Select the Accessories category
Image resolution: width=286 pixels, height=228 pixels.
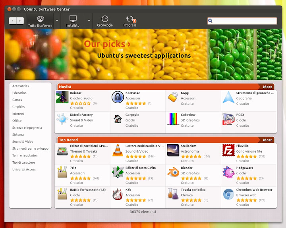pyautogui.click(x=21, y=86)
